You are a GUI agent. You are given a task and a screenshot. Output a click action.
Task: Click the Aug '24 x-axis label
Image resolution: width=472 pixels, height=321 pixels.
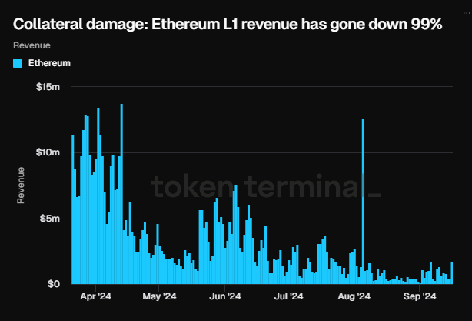[x=354, y=296]
